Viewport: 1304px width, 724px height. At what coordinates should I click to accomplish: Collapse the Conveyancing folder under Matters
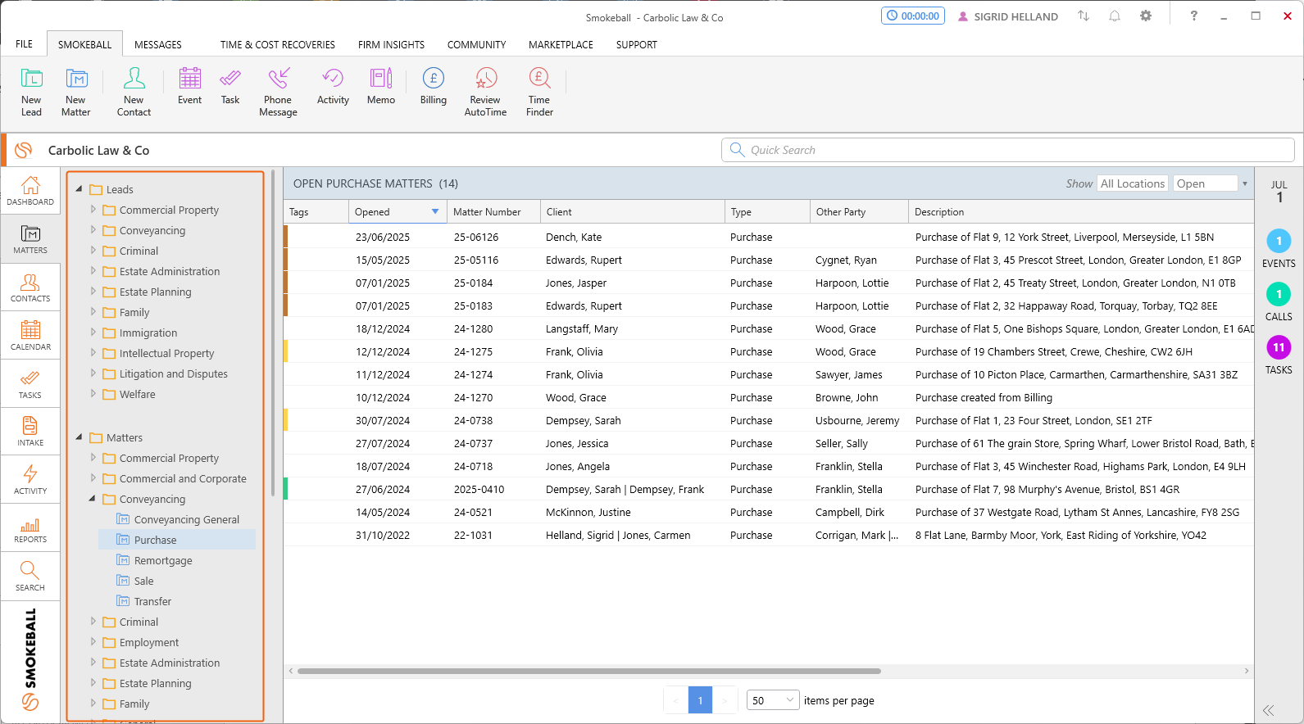point(93,499)
